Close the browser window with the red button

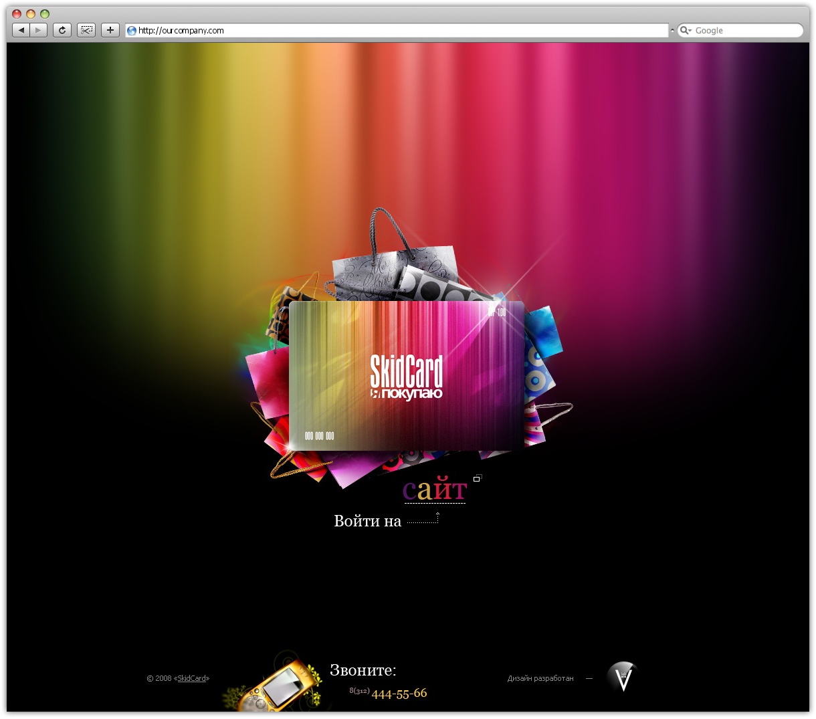pyautogui.click(x=17, y=13)
